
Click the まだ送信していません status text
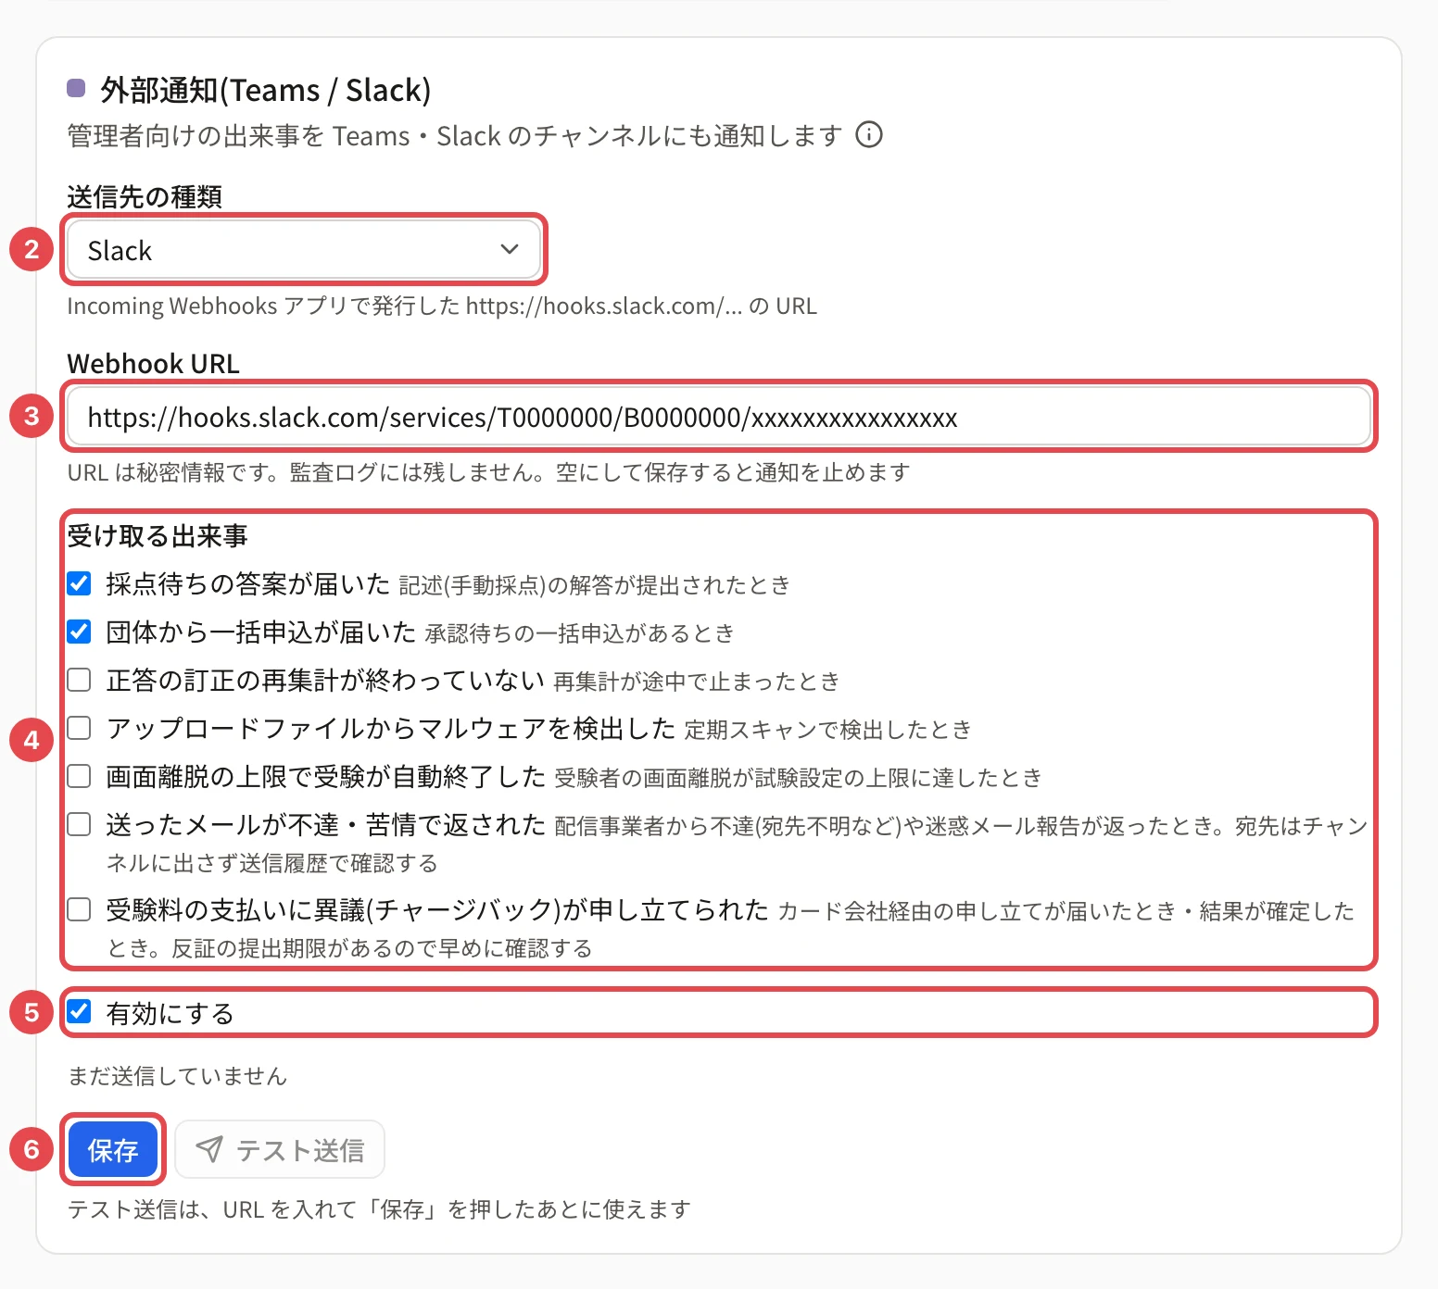tap(178, 1076)
